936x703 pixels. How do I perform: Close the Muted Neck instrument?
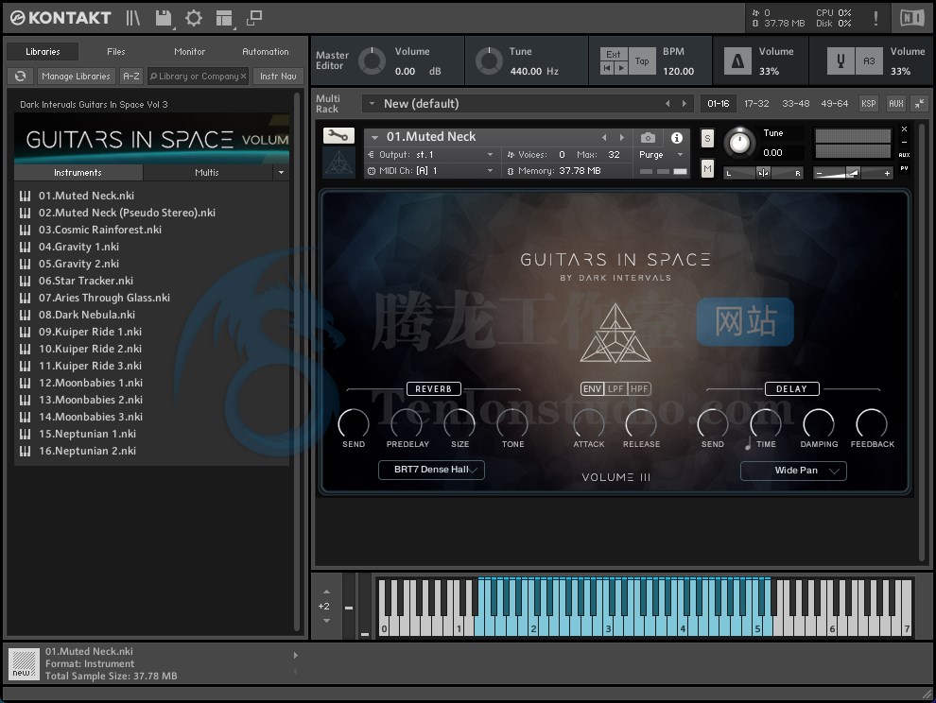905,129
